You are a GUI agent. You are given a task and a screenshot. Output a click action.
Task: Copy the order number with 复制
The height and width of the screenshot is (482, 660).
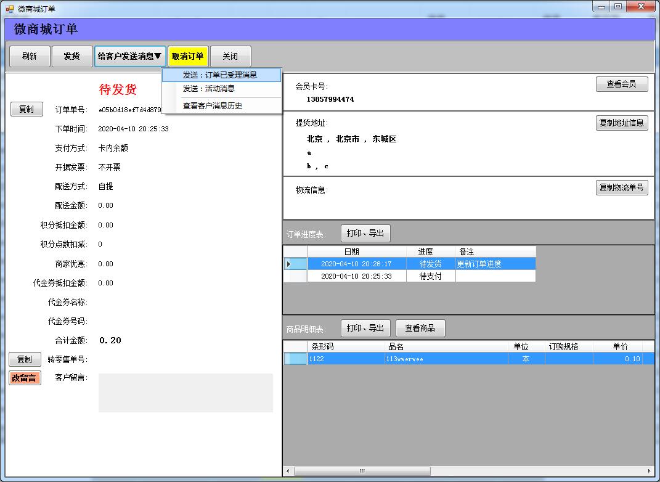[26, 110]
